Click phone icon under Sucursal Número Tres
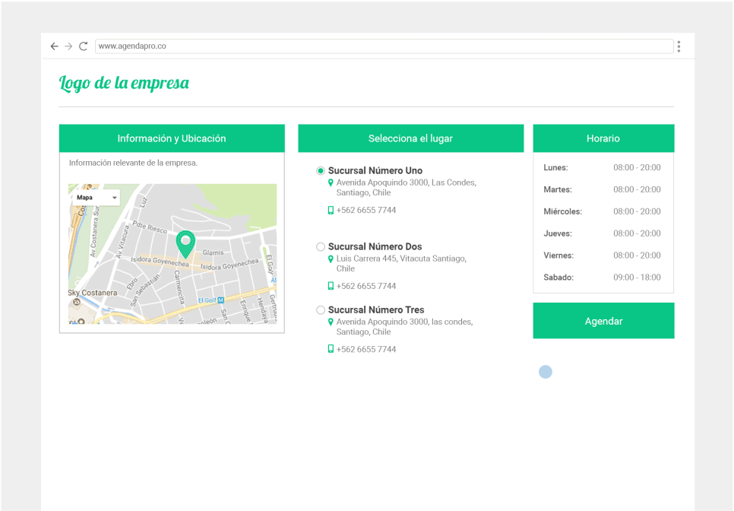The width and height of the screenshot is (734, 511). pyautogui.click(x=331, y=349)
